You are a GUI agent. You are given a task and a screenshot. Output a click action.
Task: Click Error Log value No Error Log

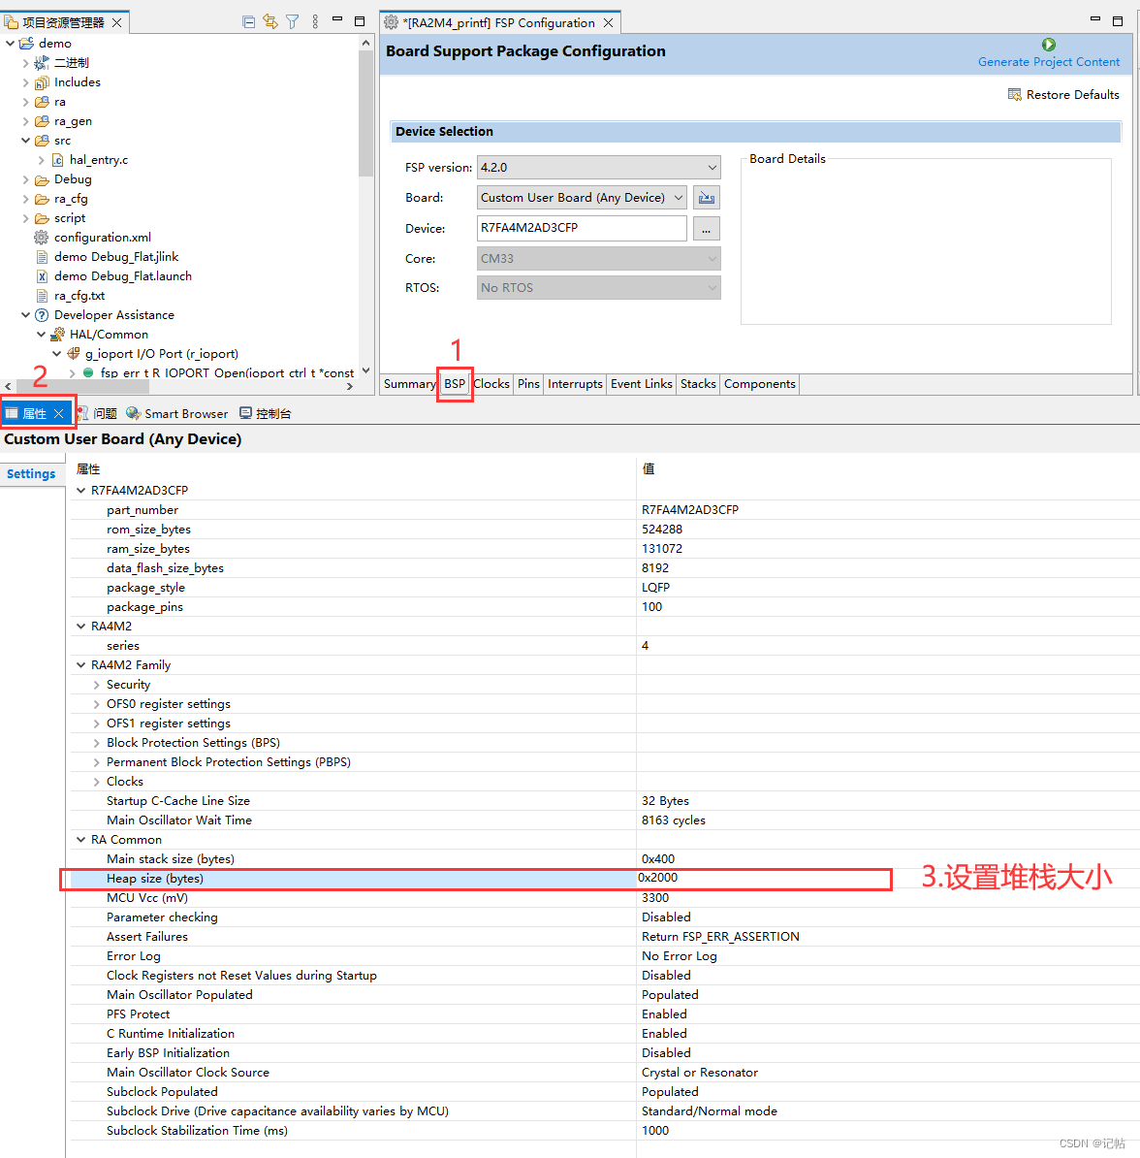point(680,955)
